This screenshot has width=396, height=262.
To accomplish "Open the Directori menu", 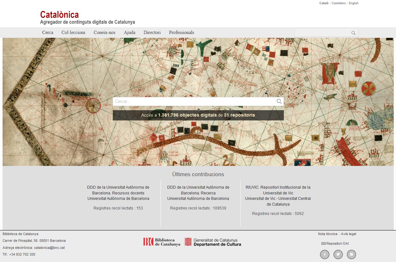I will (x=152, y=32).
